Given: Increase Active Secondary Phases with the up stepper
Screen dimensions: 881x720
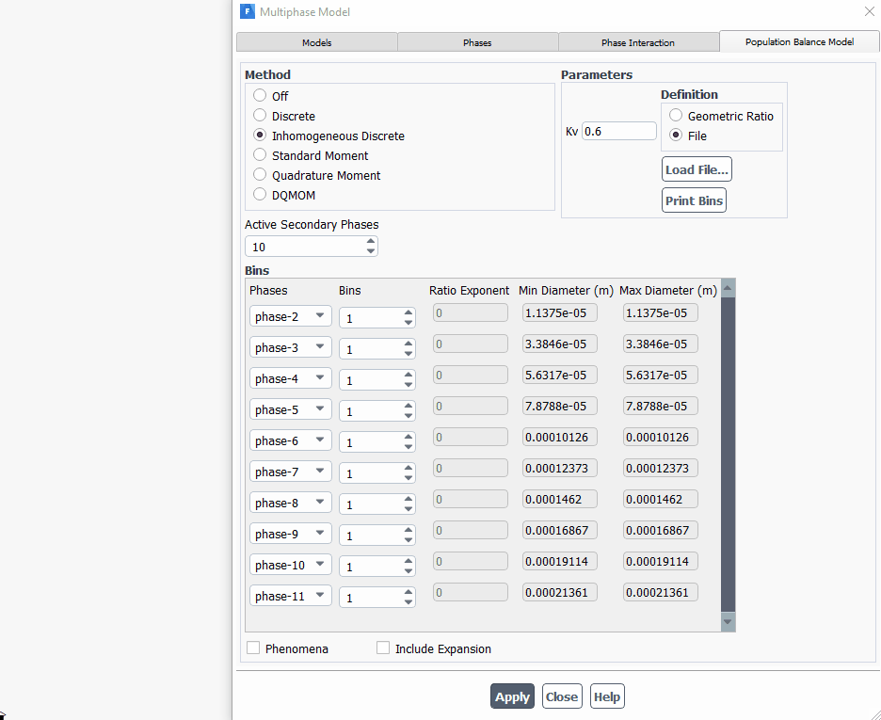Looking at the screenshot, I should [x=373, y=241].
